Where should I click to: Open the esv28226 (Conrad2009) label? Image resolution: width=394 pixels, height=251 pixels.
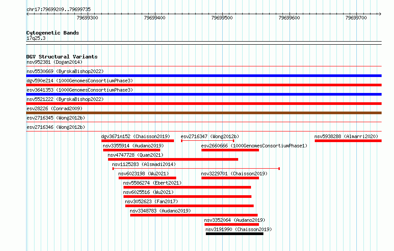pos(54,108)
